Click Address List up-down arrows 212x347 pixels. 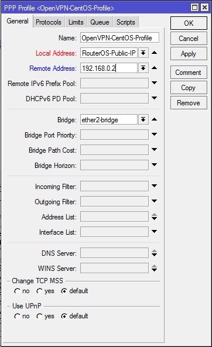155,217
